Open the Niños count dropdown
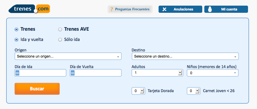This screenshot has width=257, height=109. coord(212,73)
